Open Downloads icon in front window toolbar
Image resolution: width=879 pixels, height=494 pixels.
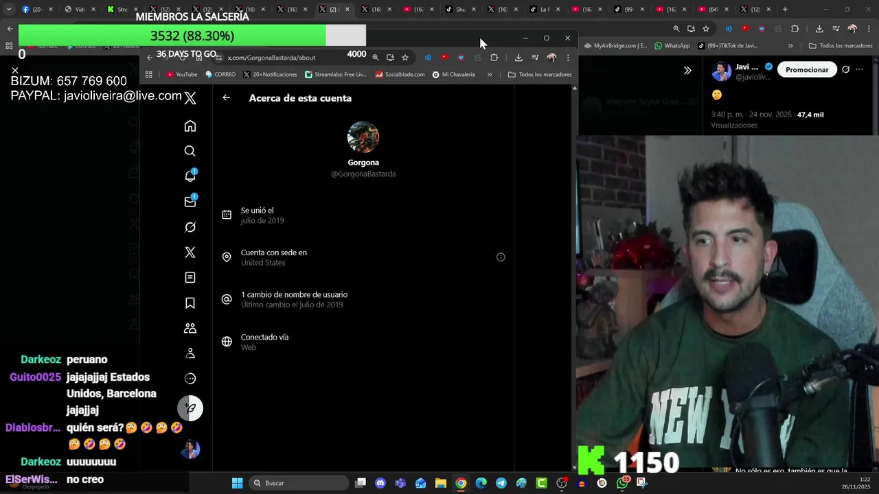pyautogui.click(x=518, y=58)
